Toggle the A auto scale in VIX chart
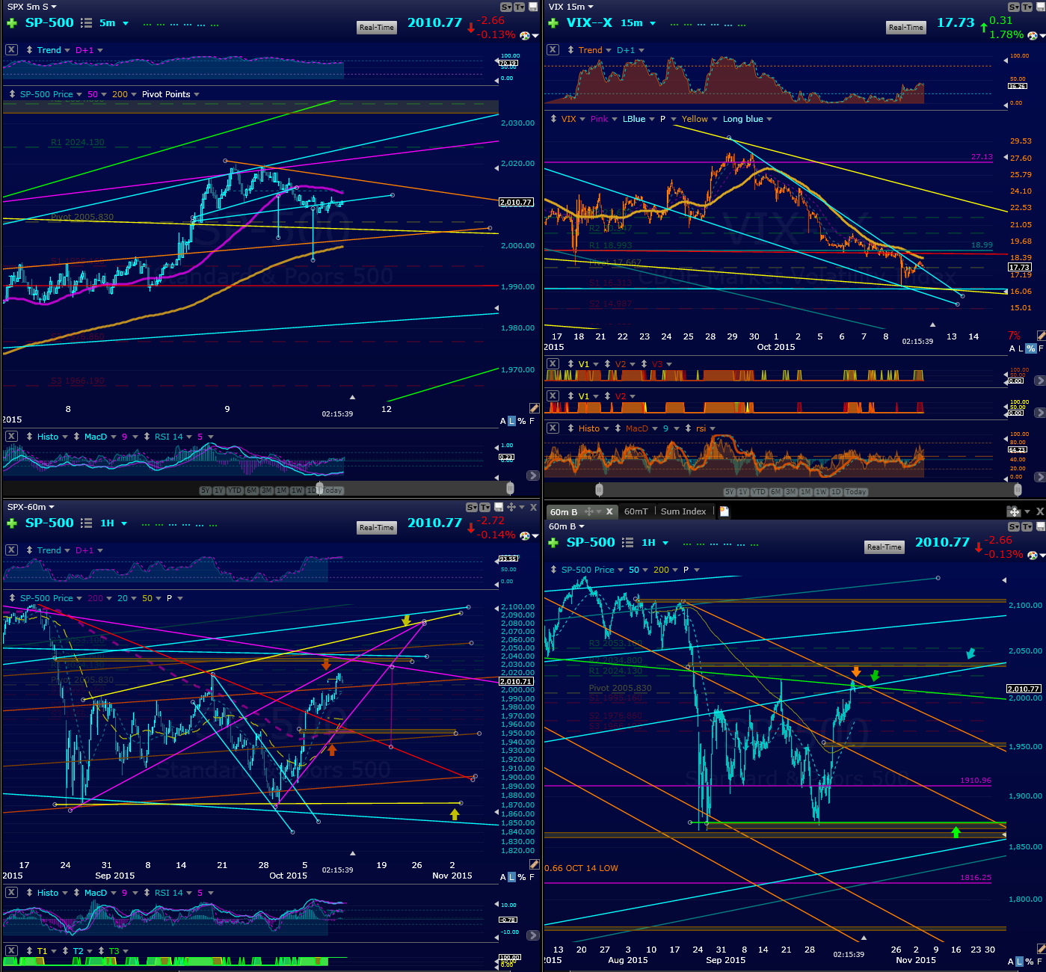 [1012, 348]
